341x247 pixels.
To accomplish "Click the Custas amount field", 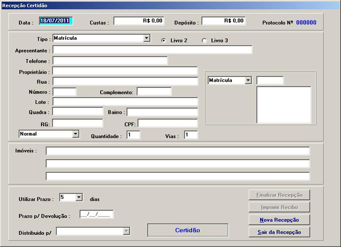I will click(138, 21).
